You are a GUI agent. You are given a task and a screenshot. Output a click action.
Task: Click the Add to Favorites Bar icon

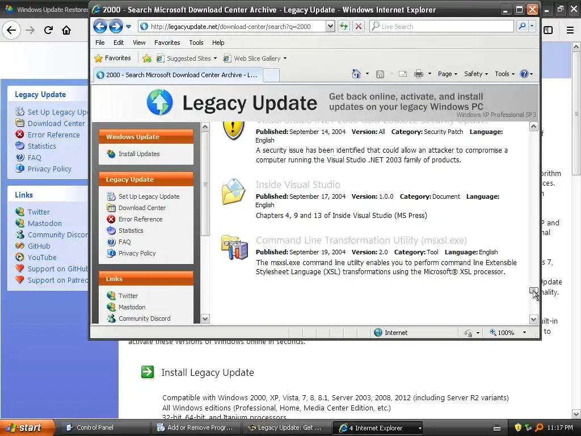click(x=147, y=58)
